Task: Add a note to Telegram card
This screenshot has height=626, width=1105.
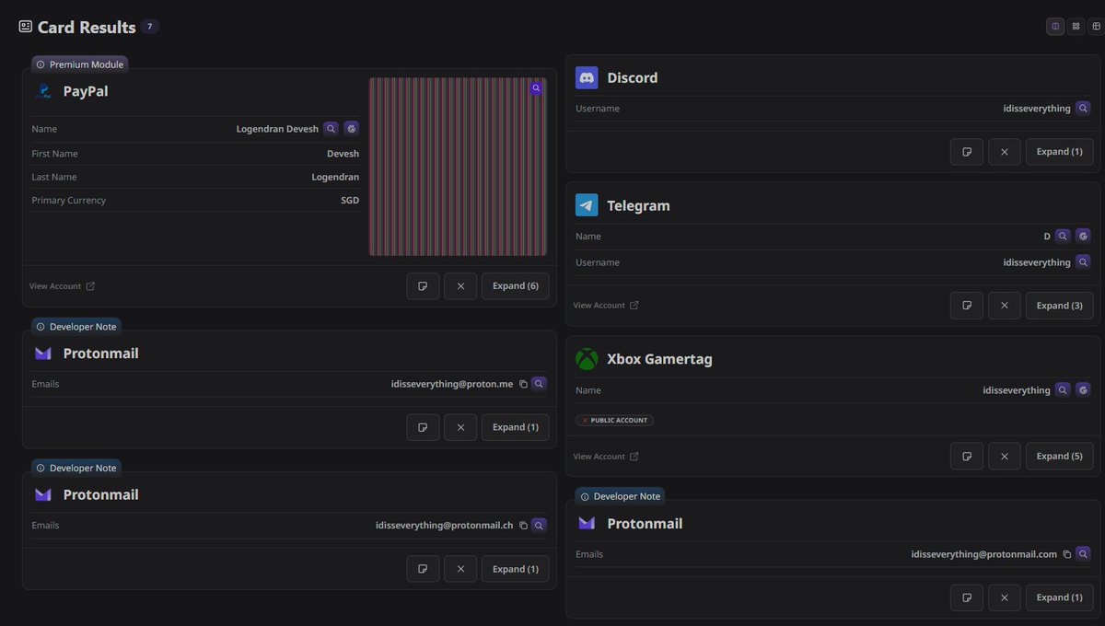Action: coord(967,306)
